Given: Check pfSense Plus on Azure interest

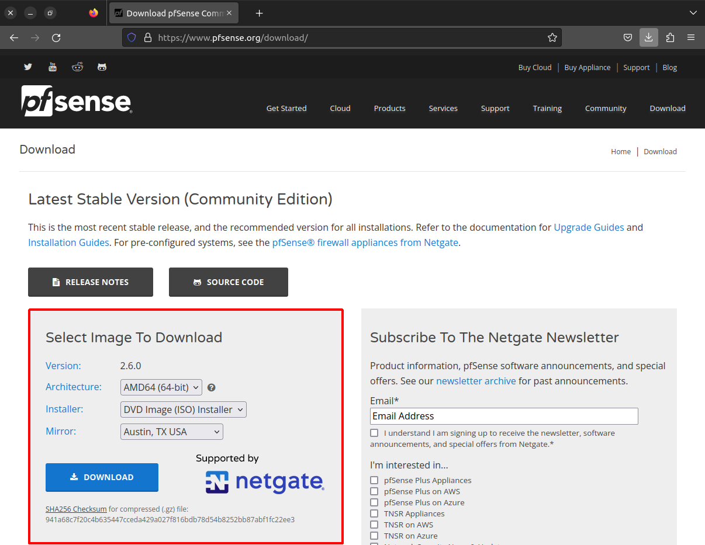Looking at the screenshot, I should tap(374, 502).
